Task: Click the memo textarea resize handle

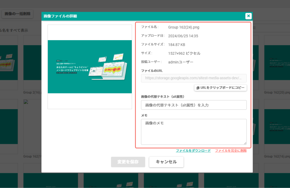Action: click(245, 143)
